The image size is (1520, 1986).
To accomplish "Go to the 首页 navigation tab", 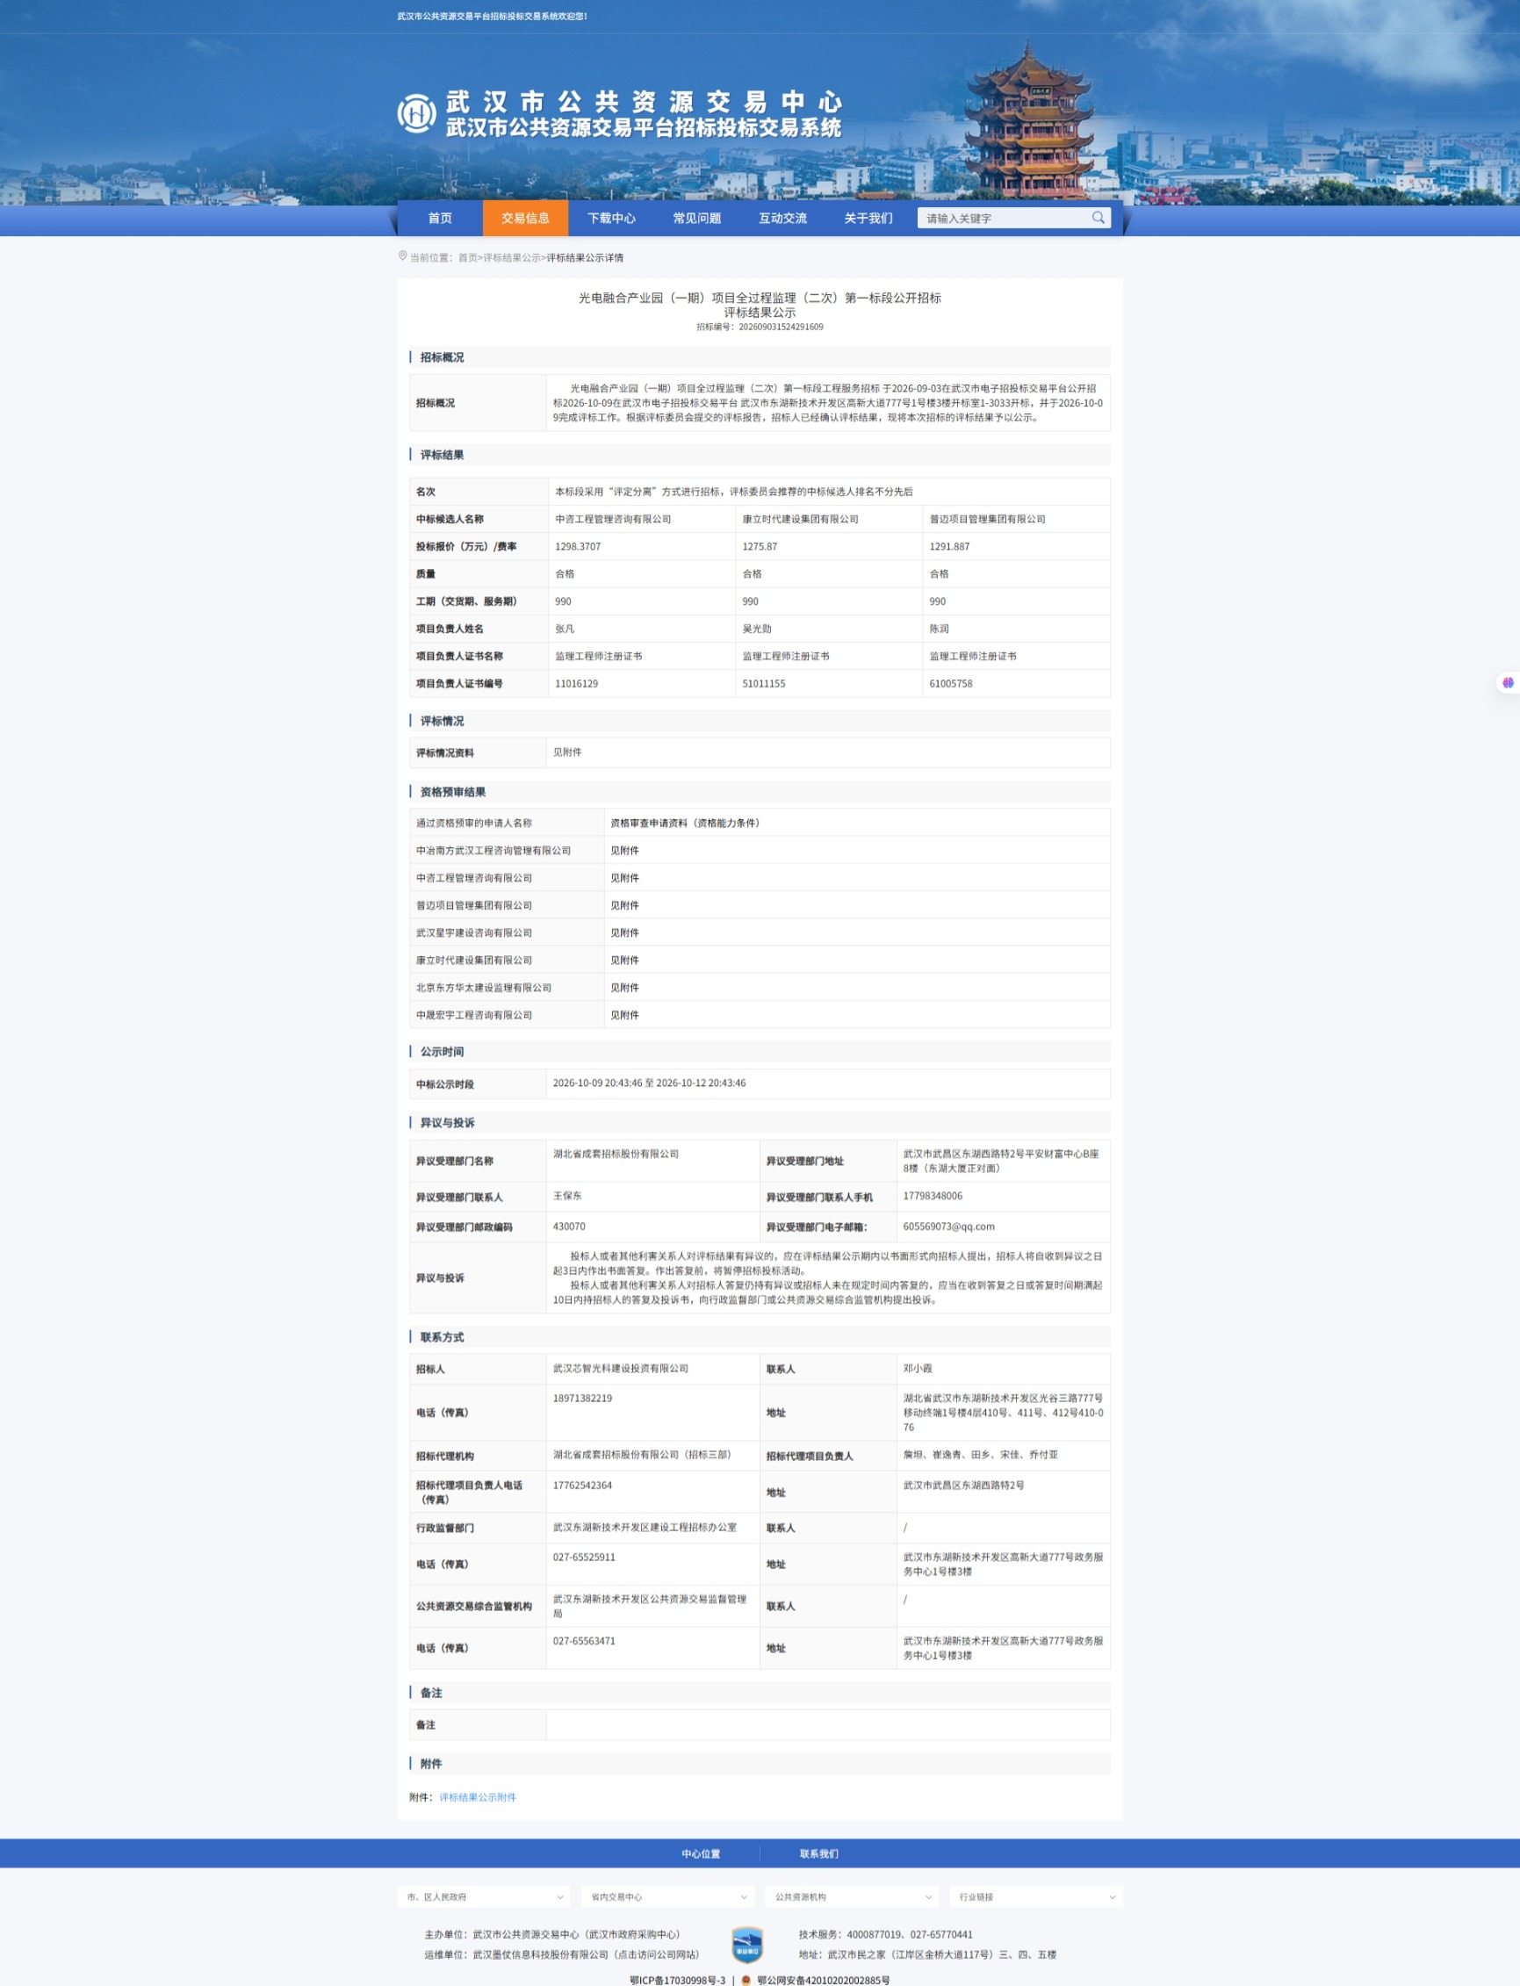I will point(440,218).
